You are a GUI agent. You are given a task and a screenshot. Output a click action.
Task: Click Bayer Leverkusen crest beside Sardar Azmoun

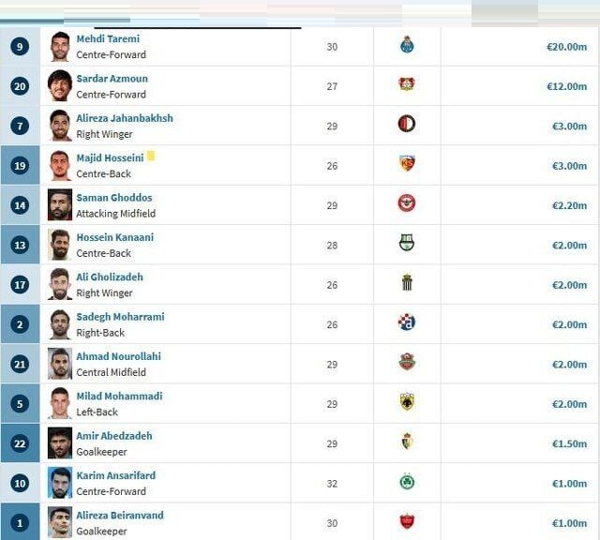point(407,84)
